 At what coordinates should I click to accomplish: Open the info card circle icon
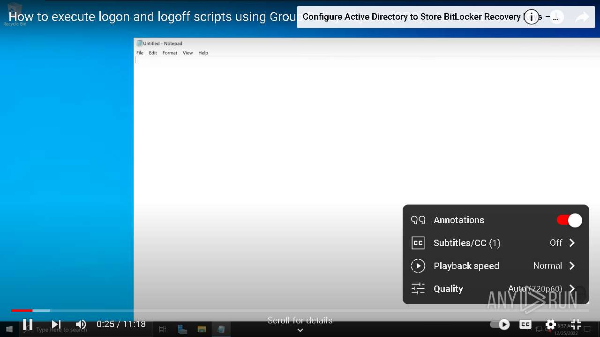[x=532, y=17]
